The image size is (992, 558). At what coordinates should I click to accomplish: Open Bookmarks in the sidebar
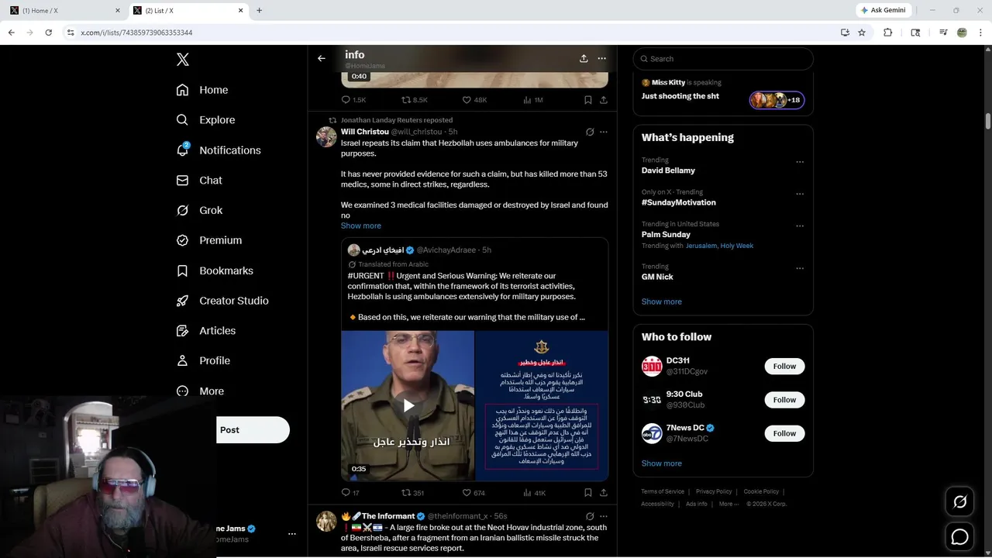click(215, 270)
